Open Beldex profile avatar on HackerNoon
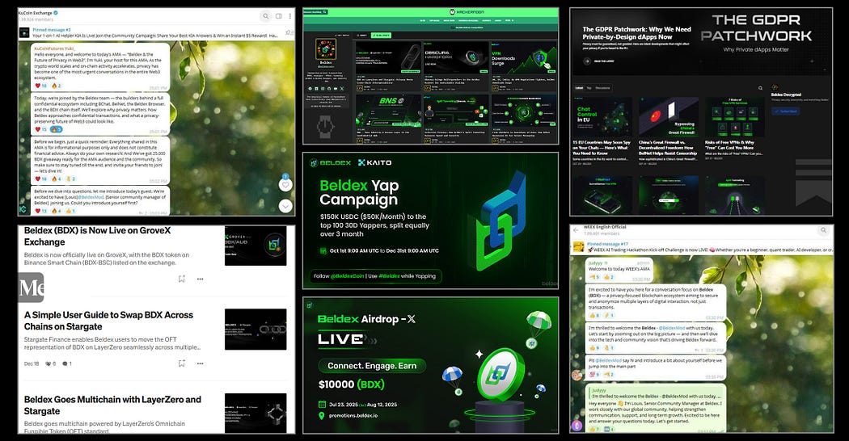849x441 pixels. click(326, 49)
